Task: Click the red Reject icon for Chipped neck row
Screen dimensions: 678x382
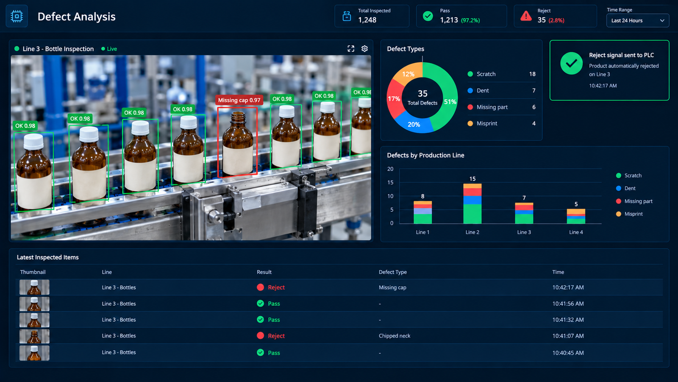Action: pos(261,335)
